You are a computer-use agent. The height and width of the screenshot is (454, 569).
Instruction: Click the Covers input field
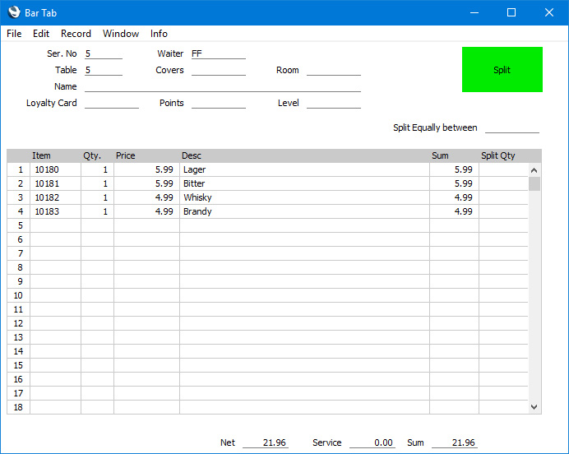[219, 70]
